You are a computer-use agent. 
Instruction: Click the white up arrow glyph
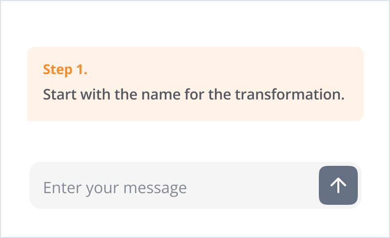[x=338, y=185]
